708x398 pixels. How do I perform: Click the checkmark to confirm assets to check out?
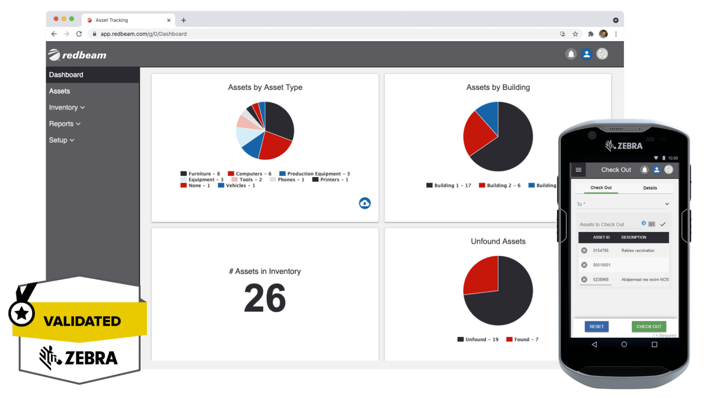click(x=663, y=224)
